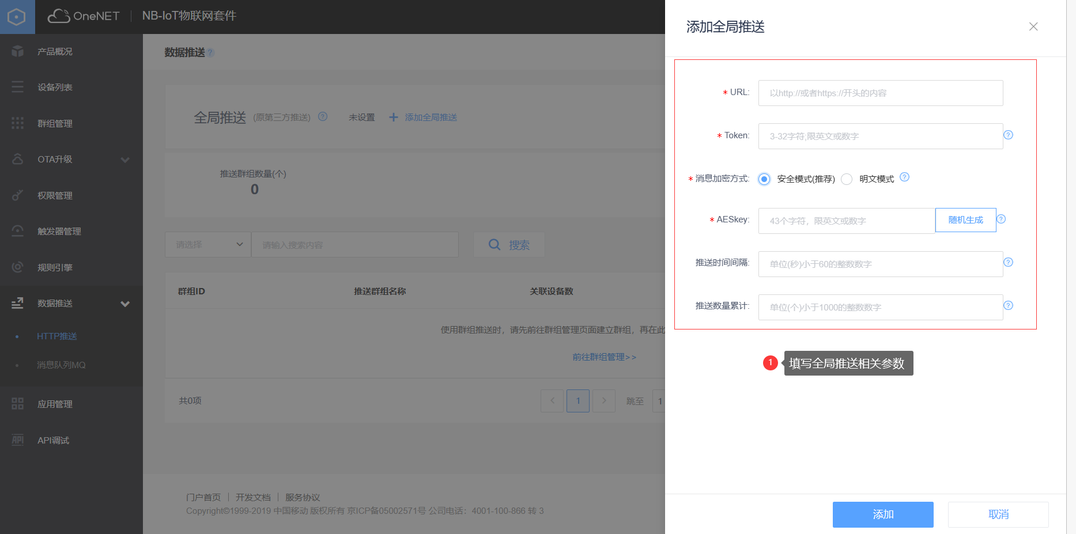The image size is (1076, 534).
Task: Click the blue 添加 button
Action: [x=882, y=514]
